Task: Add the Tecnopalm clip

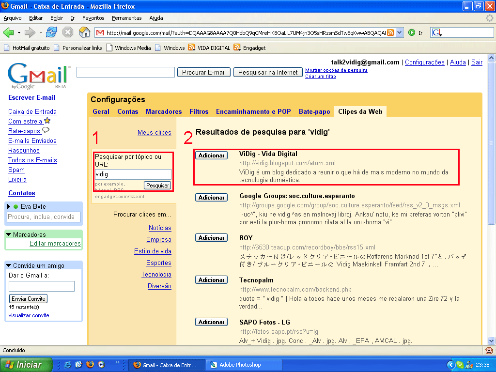Action: coord(211,280)
